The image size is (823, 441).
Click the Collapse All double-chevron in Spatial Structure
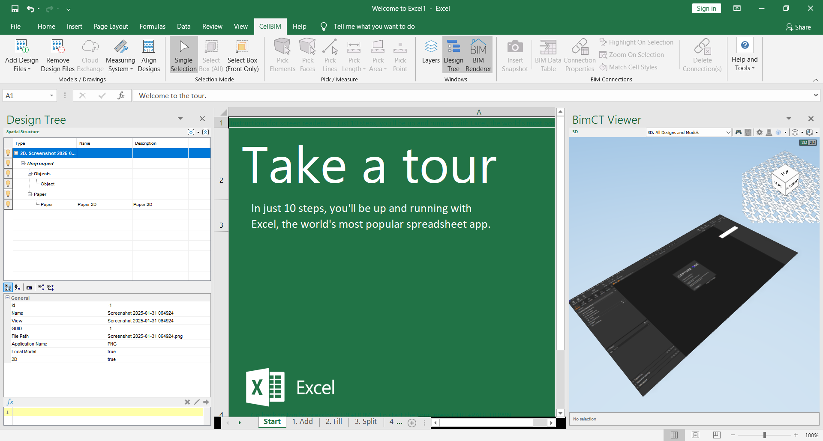pos(206,132)
